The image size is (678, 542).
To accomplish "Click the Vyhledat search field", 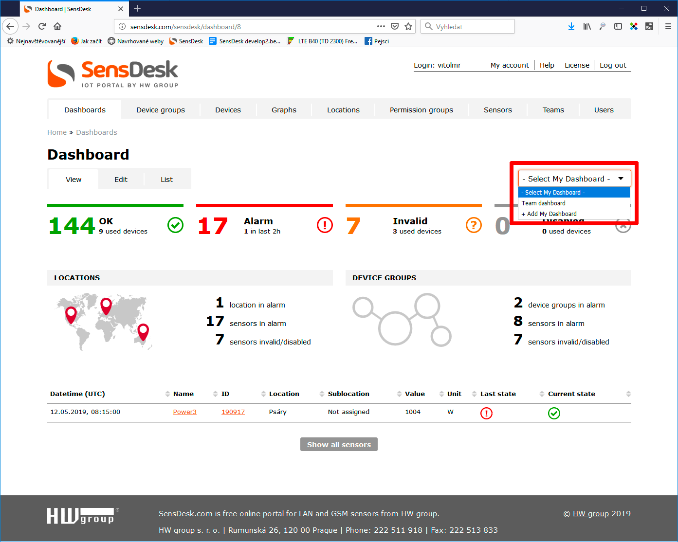I will coord(467,26).
